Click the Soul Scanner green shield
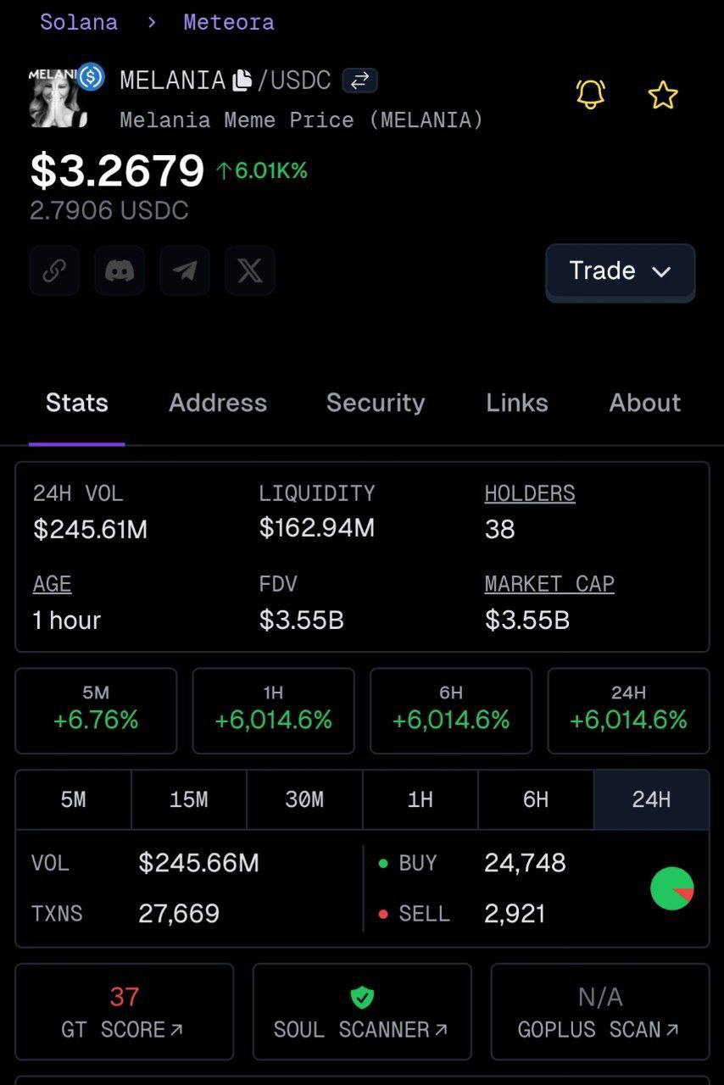724x1085 pixels. pyautogui.click(x=362, y=998)
